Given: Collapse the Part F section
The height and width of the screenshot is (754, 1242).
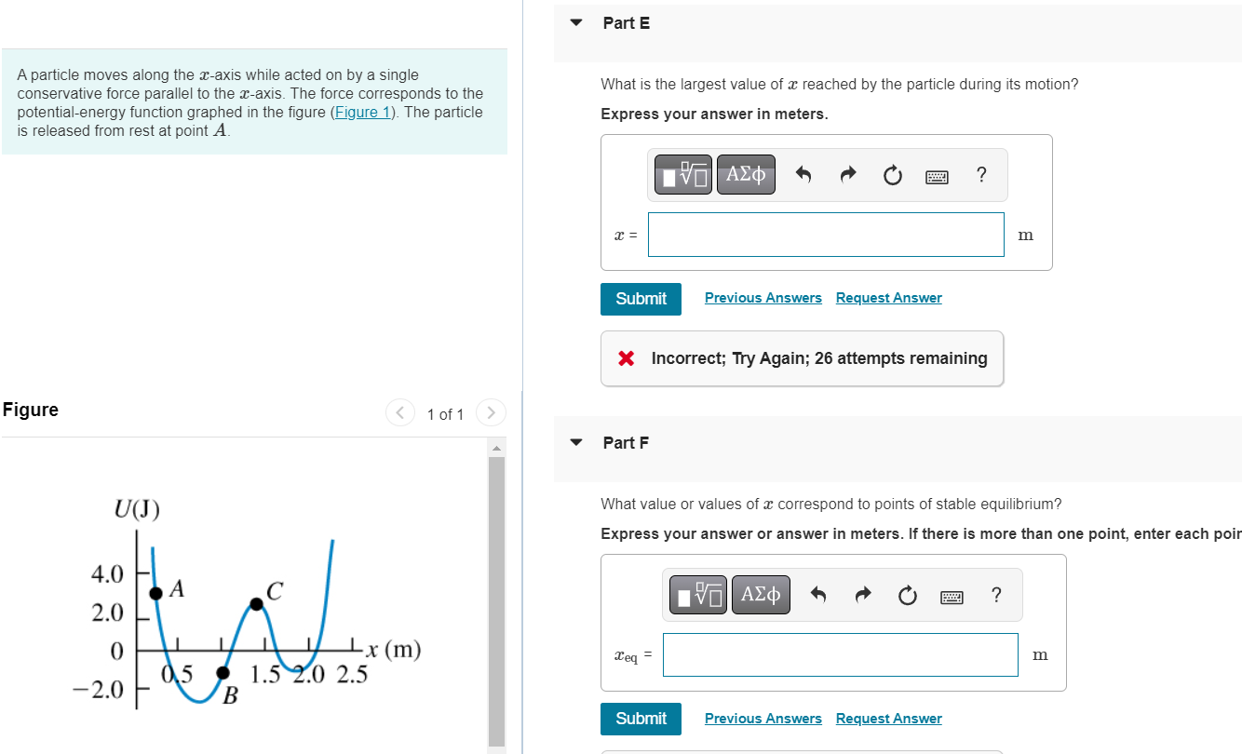Looking at the screenshot, I should click(575, 442).
